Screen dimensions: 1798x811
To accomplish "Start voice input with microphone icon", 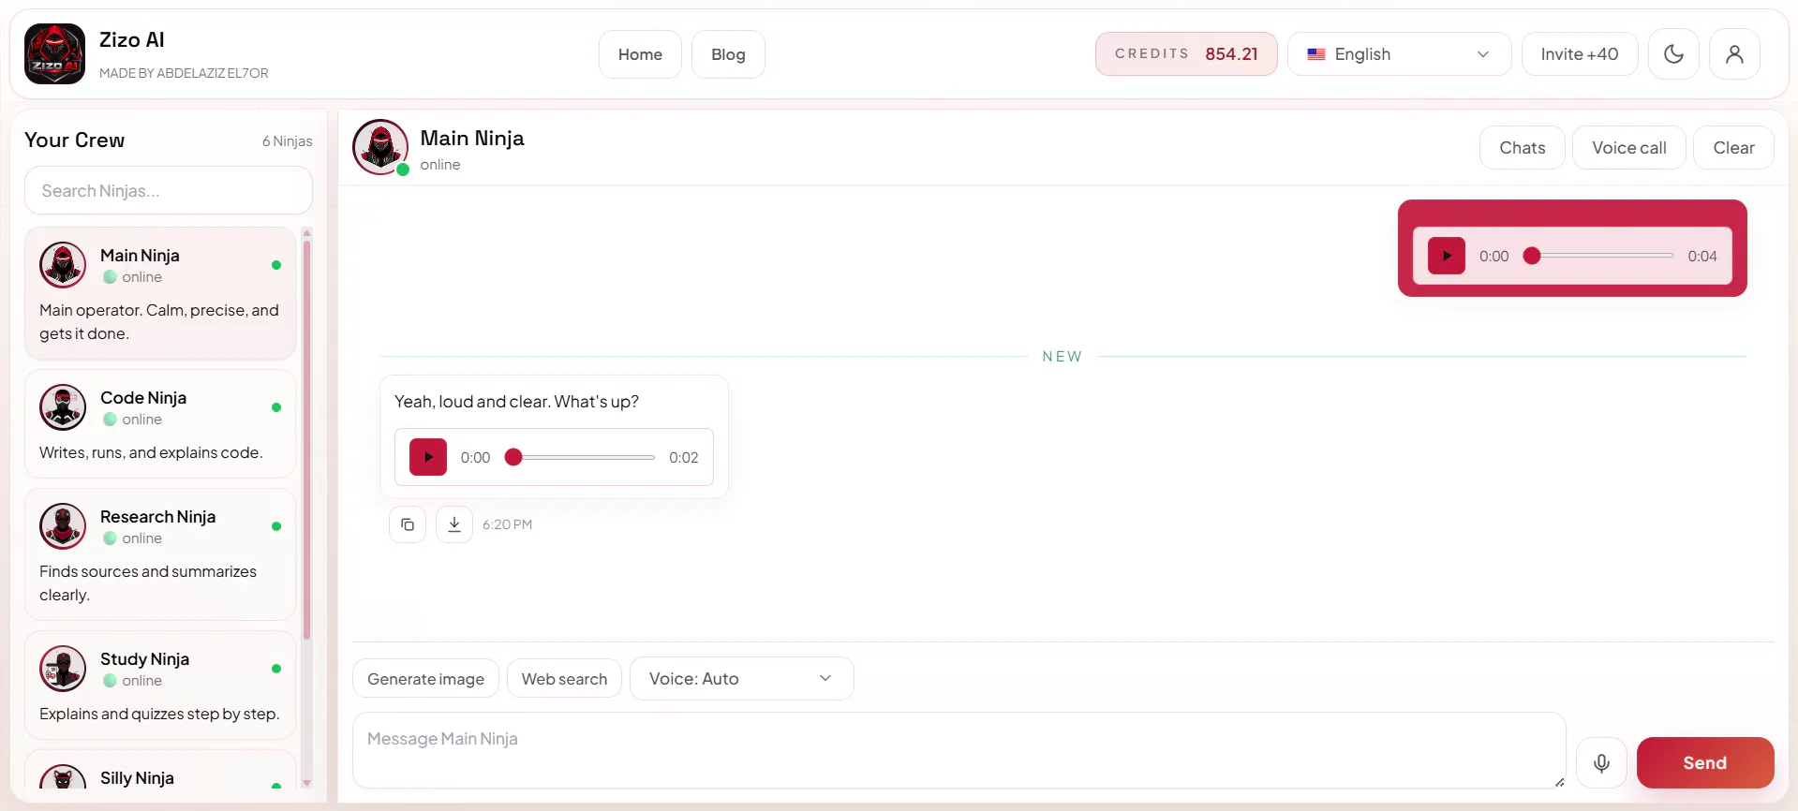I will click(x=1601, y=763).
